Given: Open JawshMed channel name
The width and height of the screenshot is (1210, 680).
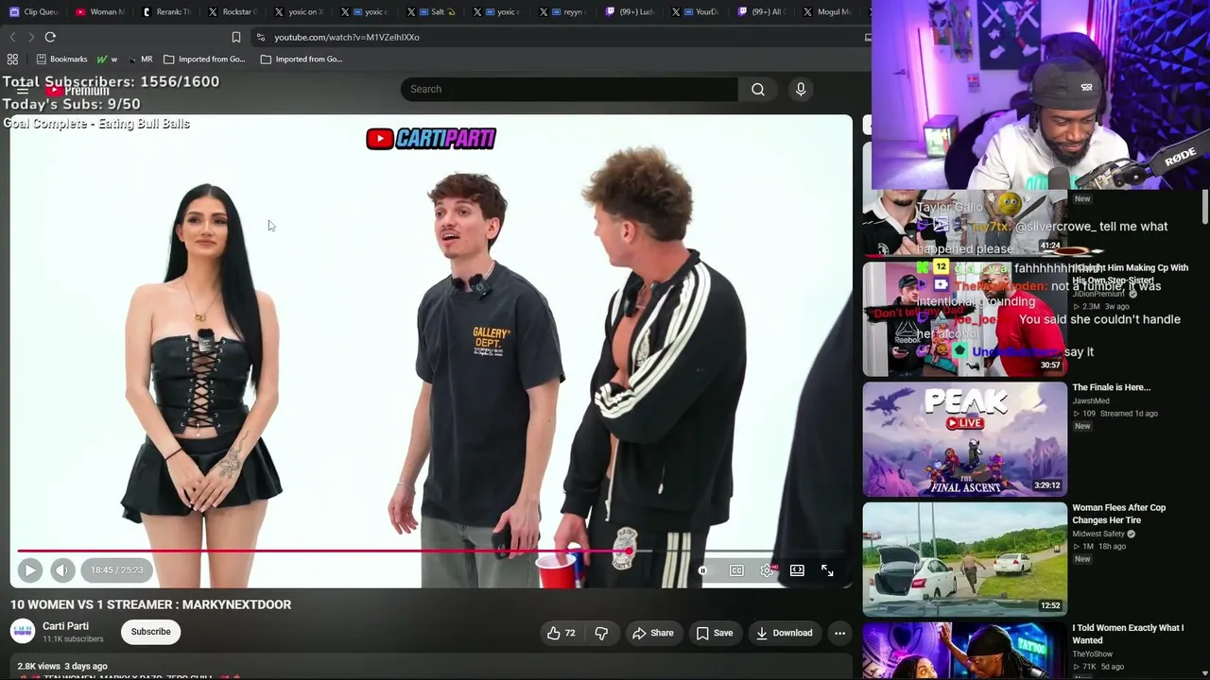Looking at the screenshot, I should (1091, 400).
